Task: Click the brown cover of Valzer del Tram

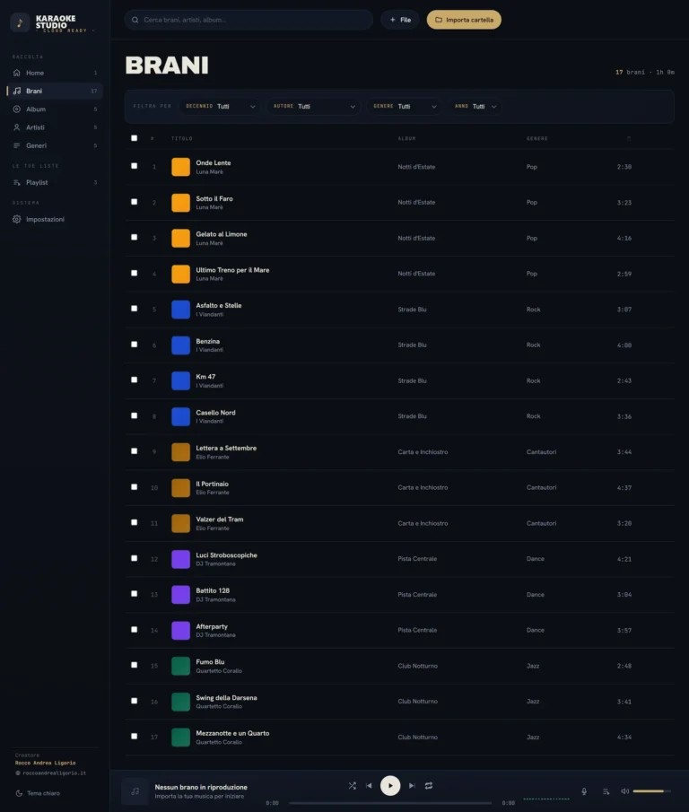Action: click(180, 523)
